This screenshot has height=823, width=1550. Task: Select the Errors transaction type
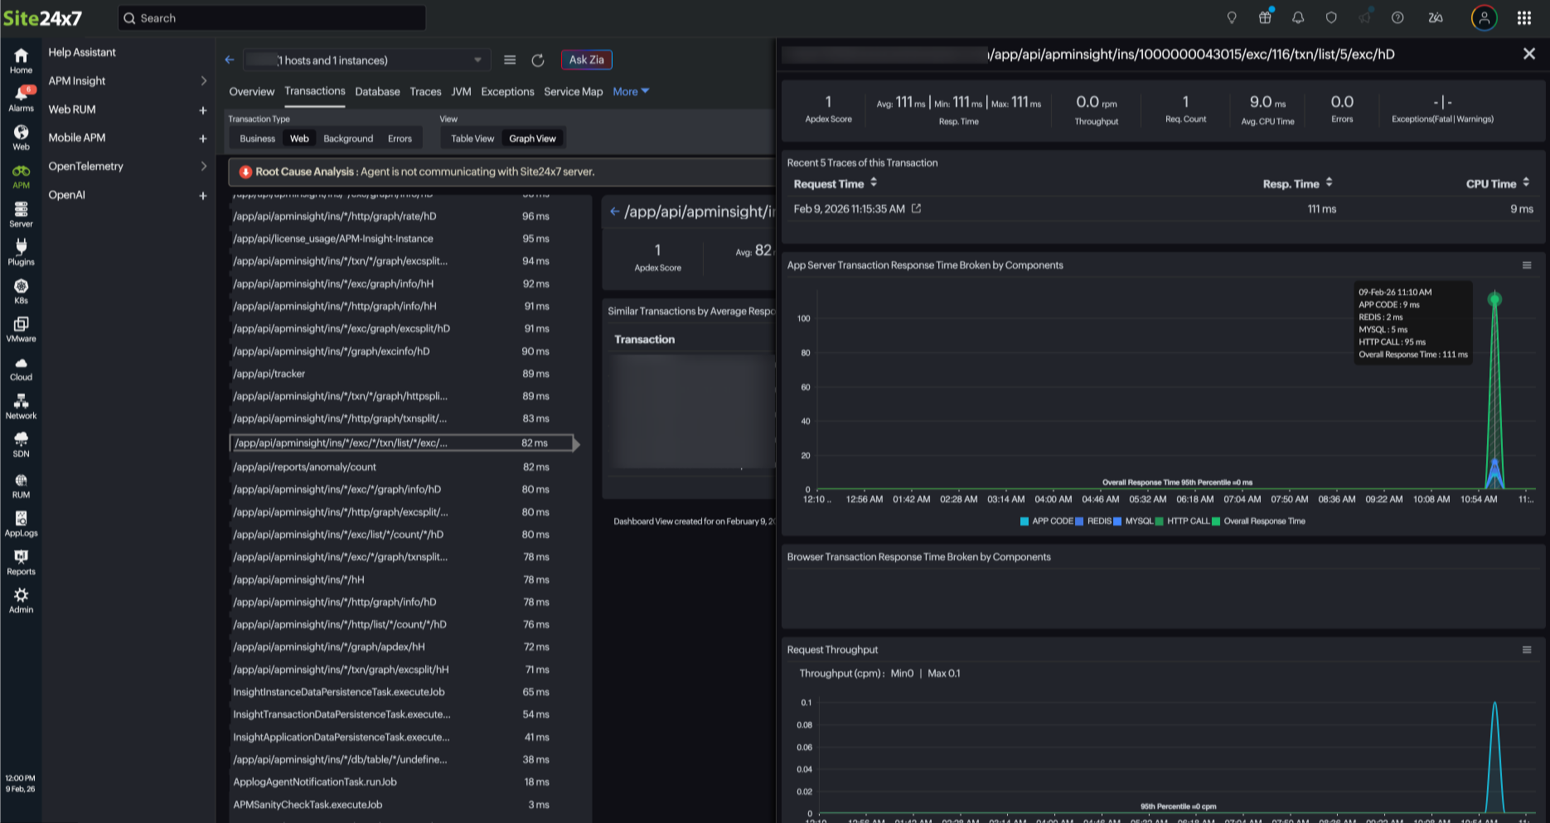click(x=400, y=138)
